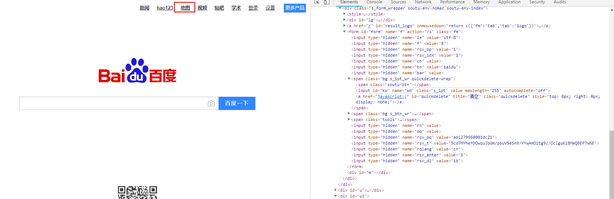Expand the span class="tools" node
This screenshot has width=614, height=199.
click(349, 120)
